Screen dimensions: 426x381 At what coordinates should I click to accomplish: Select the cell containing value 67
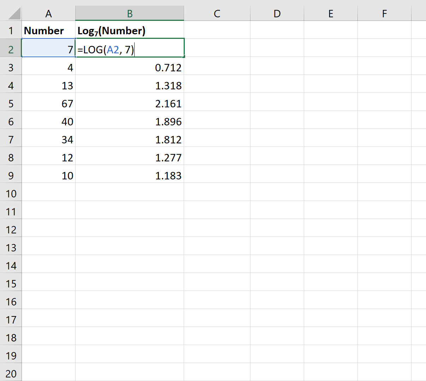click(48, 103)
